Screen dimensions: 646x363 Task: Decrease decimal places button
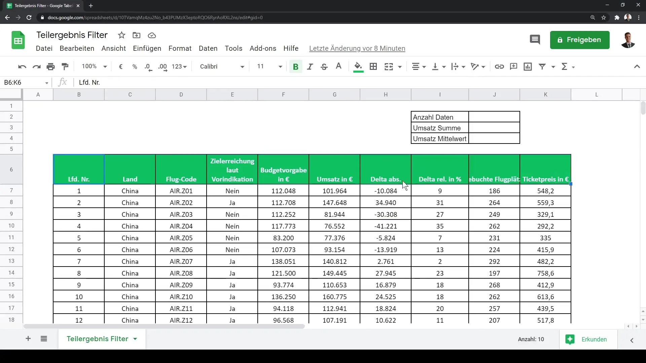(148, 67)
